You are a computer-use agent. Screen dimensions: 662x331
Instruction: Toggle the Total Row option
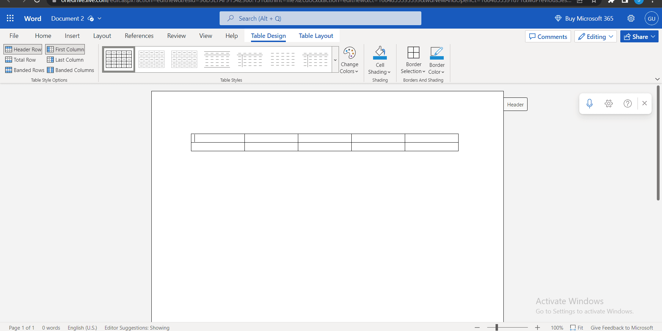pos(21,60)
